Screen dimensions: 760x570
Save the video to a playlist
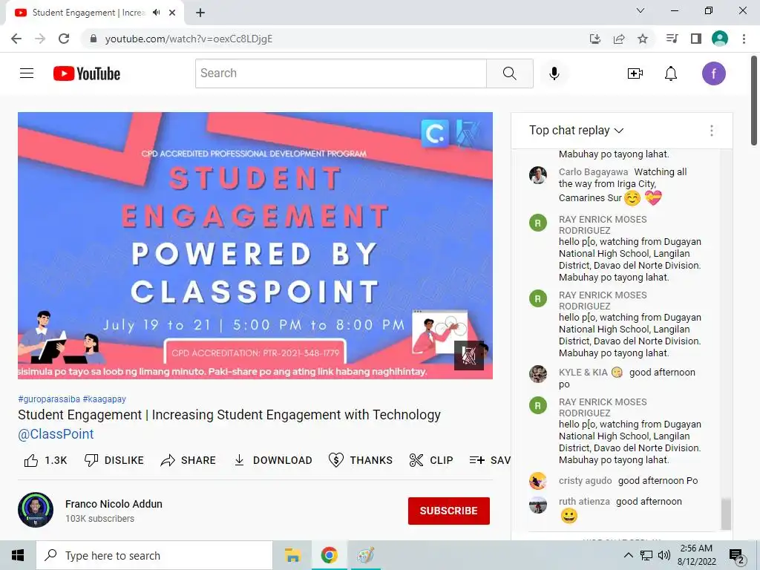click(490, 460)
